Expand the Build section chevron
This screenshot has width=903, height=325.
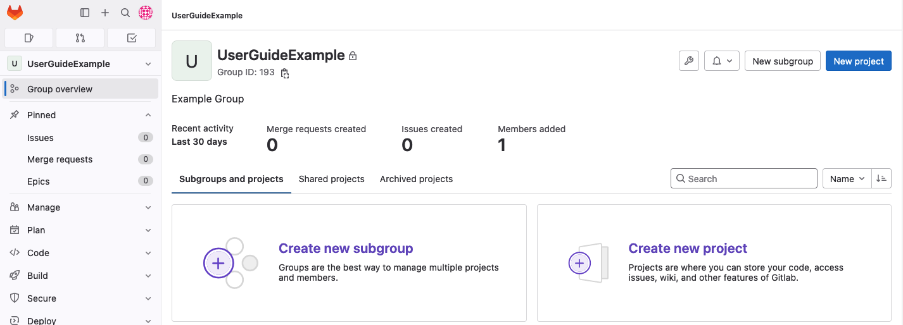148,276
